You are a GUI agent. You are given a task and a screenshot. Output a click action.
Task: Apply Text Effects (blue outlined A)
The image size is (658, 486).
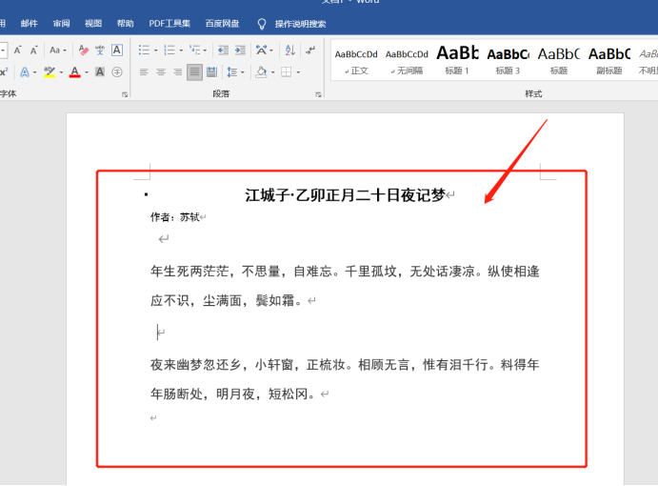(25, 72)
